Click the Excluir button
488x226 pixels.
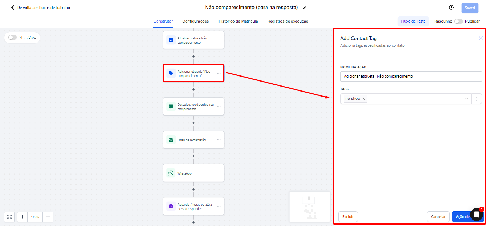(x=348, y=217)
